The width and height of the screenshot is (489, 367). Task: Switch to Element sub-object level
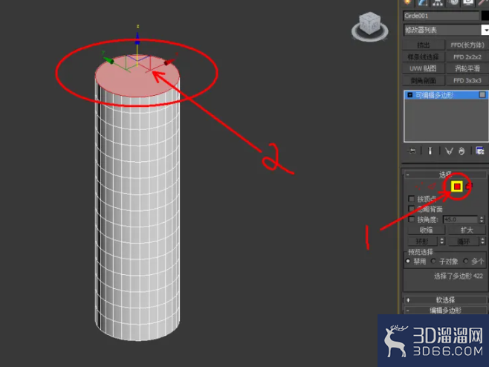tap(469, 186)
